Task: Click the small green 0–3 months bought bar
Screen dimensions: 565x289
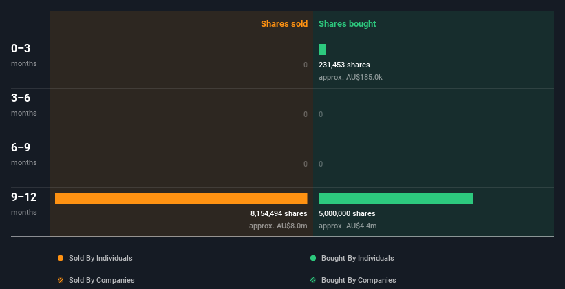Action: coord(322,50)
